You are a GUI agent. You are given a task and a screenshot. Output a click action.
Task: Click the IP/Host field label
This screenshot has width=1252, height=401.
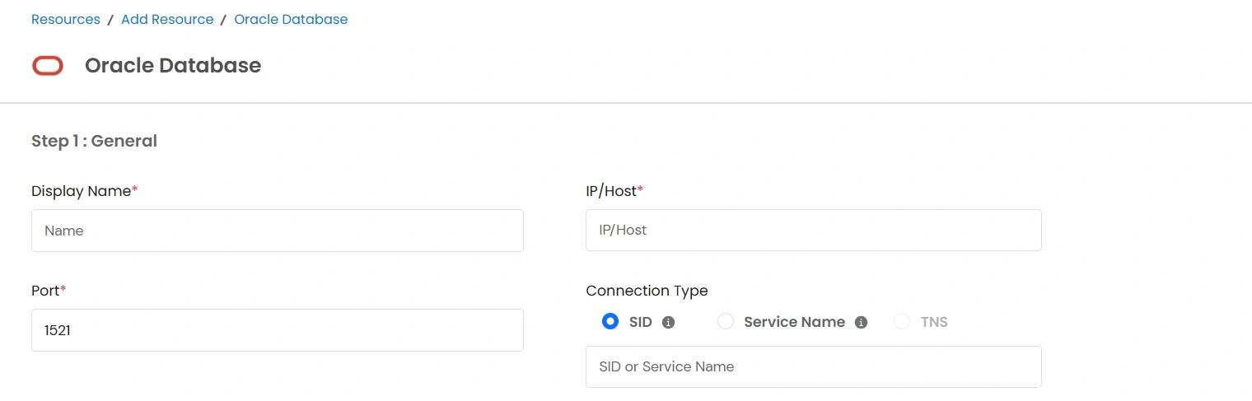pos(611,191)
